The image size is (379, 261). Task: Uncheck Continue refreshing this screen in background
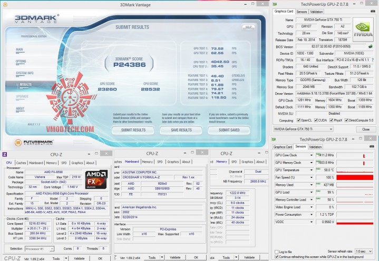(277, 257)
